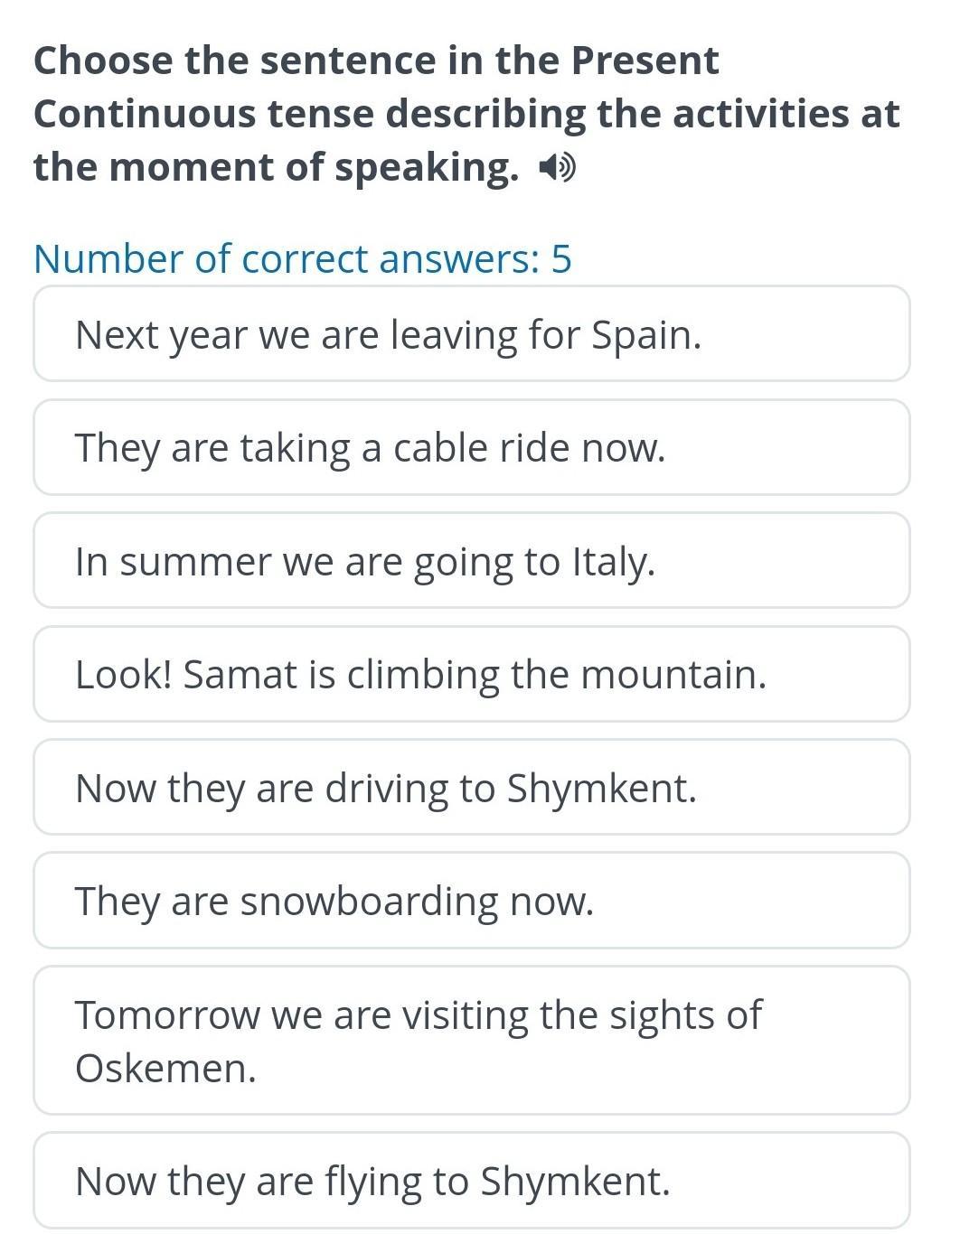
Task: Choose the answer about Oskemen sights
Action: (x=472, y=1041)
